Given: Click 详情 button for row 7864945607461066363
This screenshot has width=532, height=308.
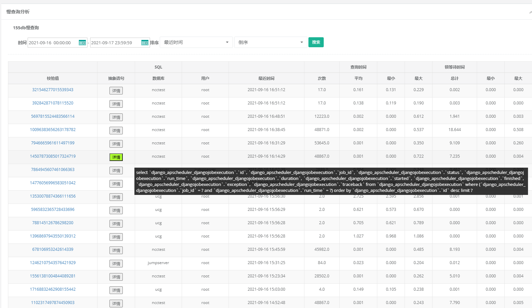Looking at the screenshot, I should tap(116, 171).
